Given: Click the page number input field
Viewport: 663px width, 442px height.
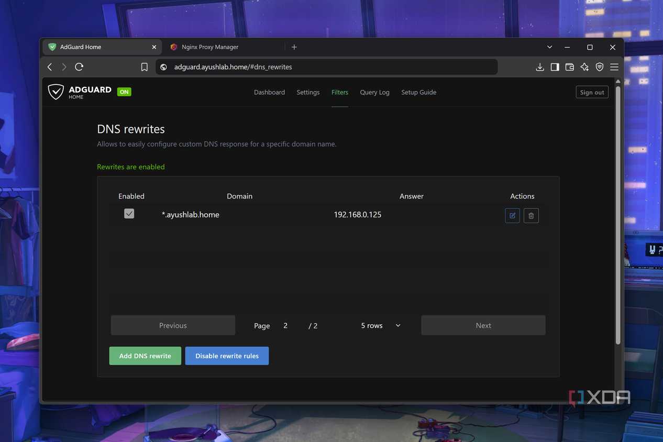Looking at the screenshot, I should (290, 326).
